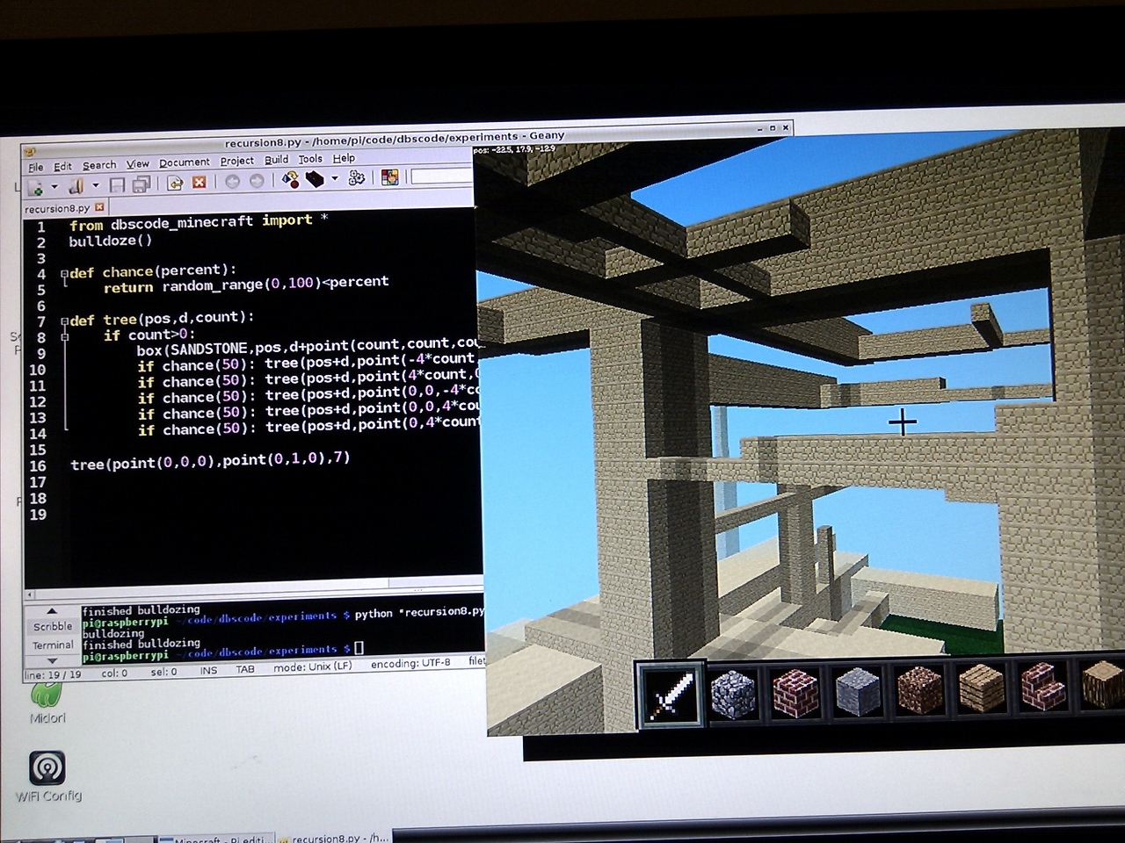Close current file using red X toolbar icon

coord(200,182)
